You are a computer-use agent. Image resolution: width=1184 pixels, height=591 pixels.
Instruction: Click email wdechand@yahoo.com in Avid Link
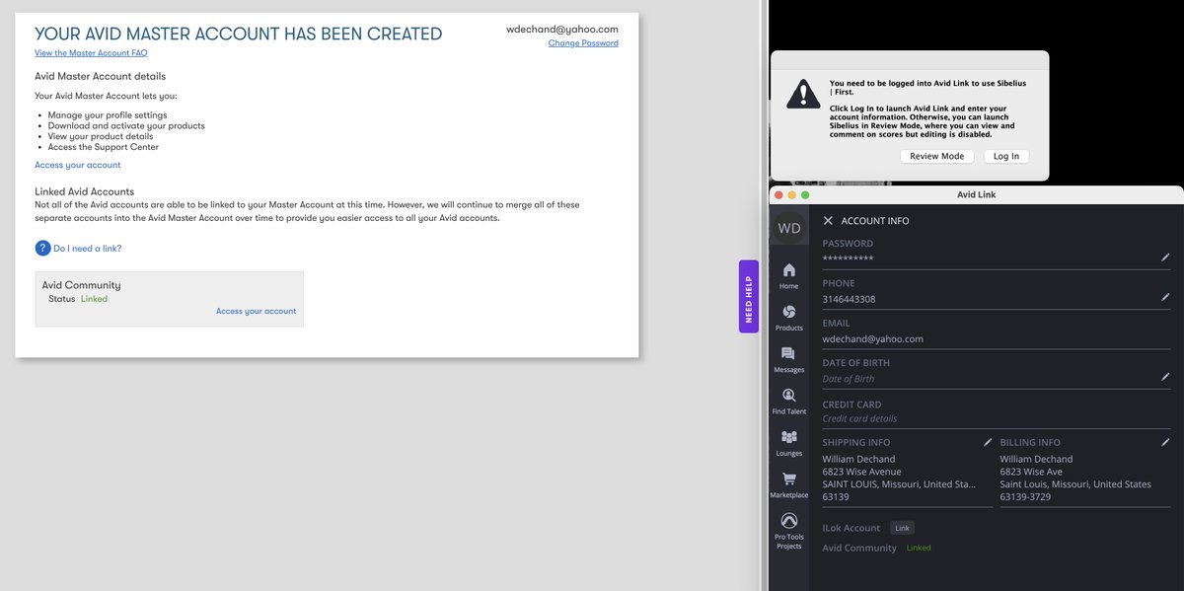(873, 338)
